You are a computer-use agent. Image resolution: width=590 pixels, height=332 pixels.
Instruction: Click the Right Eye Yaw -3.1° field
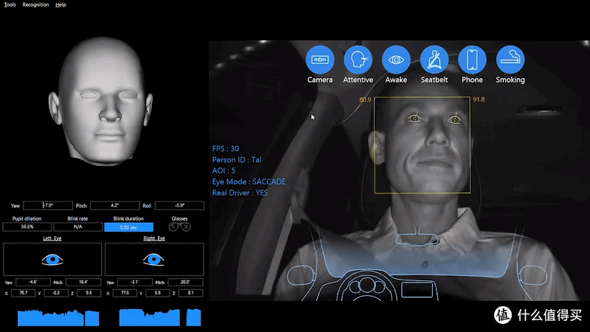135,282
